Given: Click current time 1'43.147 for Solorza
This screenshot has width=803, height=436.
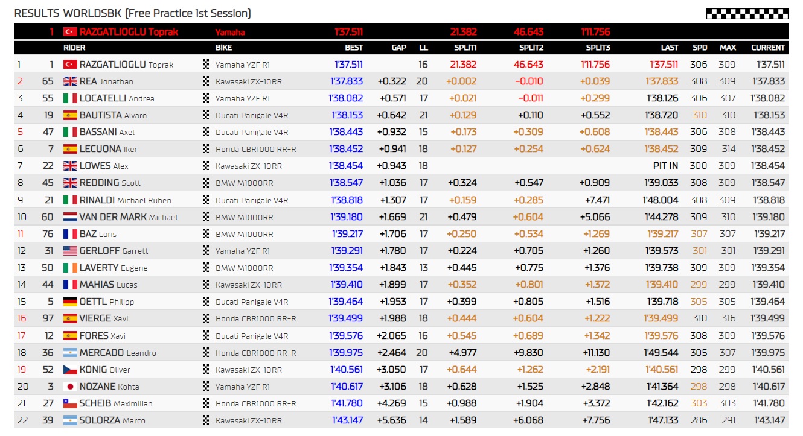Looking at the screenshot, I should (768, 420).
